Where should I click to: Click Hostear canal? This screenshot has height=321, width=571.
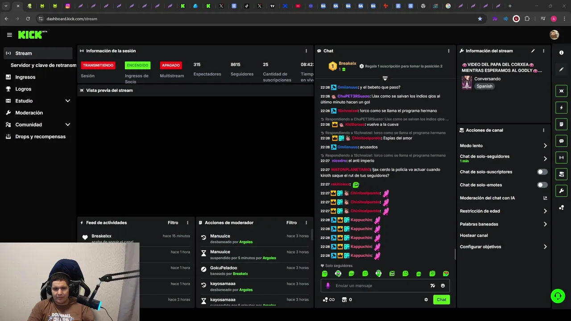[474, 235]
